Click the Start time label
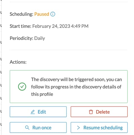Screen dimensions: 134x135 pos(20,26)
